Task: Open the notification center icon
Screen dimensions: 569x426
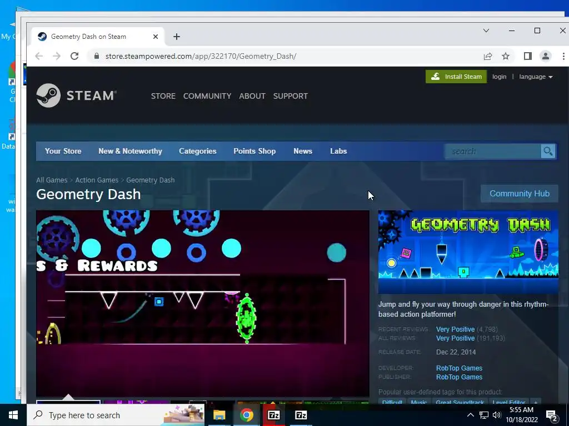Action: (x=552, y=415)
